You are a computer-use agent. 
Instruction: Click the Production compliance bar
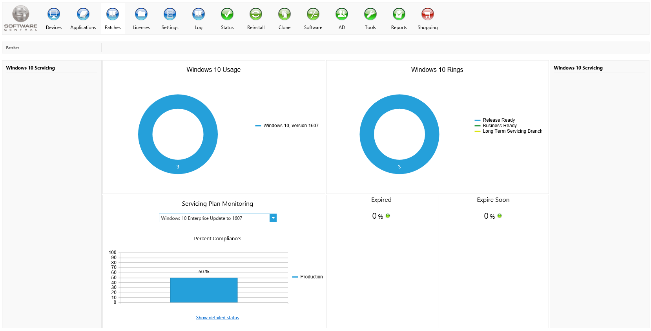[204, 290]
